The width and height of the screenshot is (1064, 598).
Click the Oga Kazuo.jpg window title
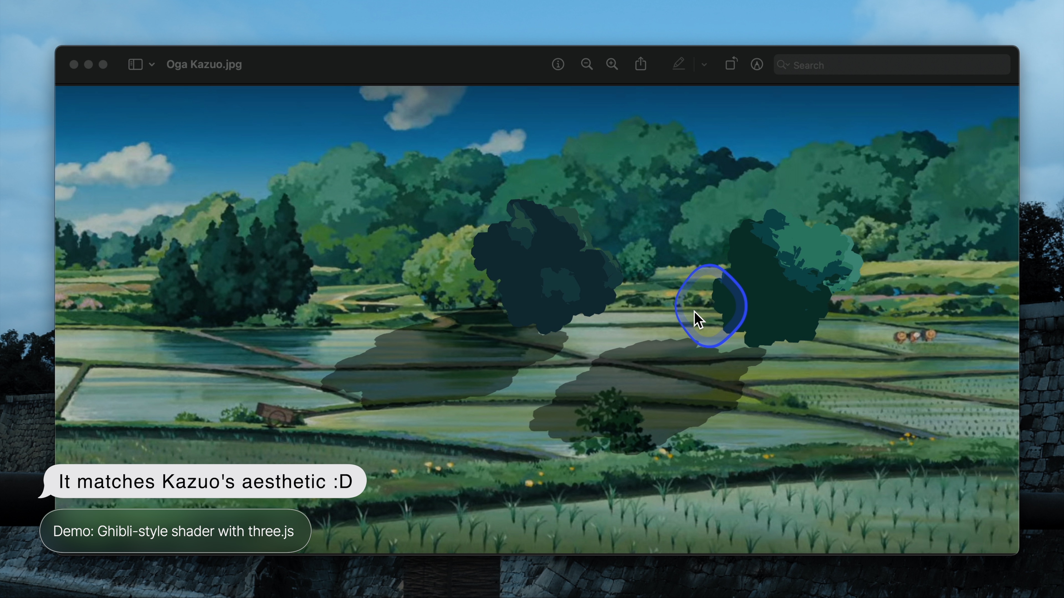tap(204, 65)
